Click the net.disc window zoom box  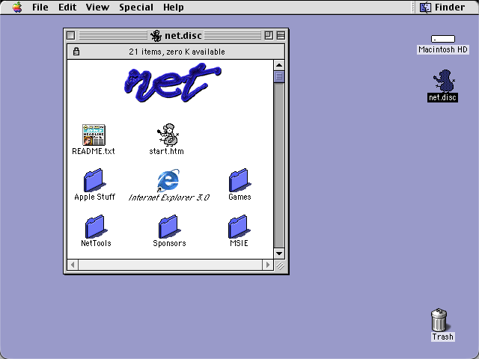269,35
